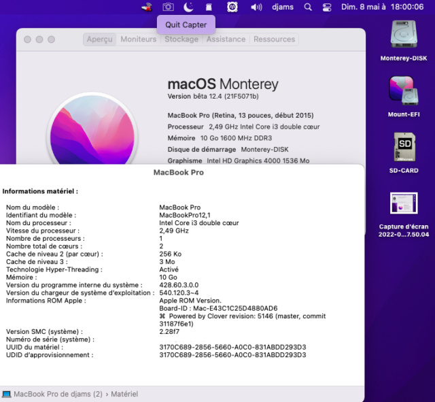Select the UDID d'approvisionnement value
This screenshot has width=435, height=402.
point(232,355)
